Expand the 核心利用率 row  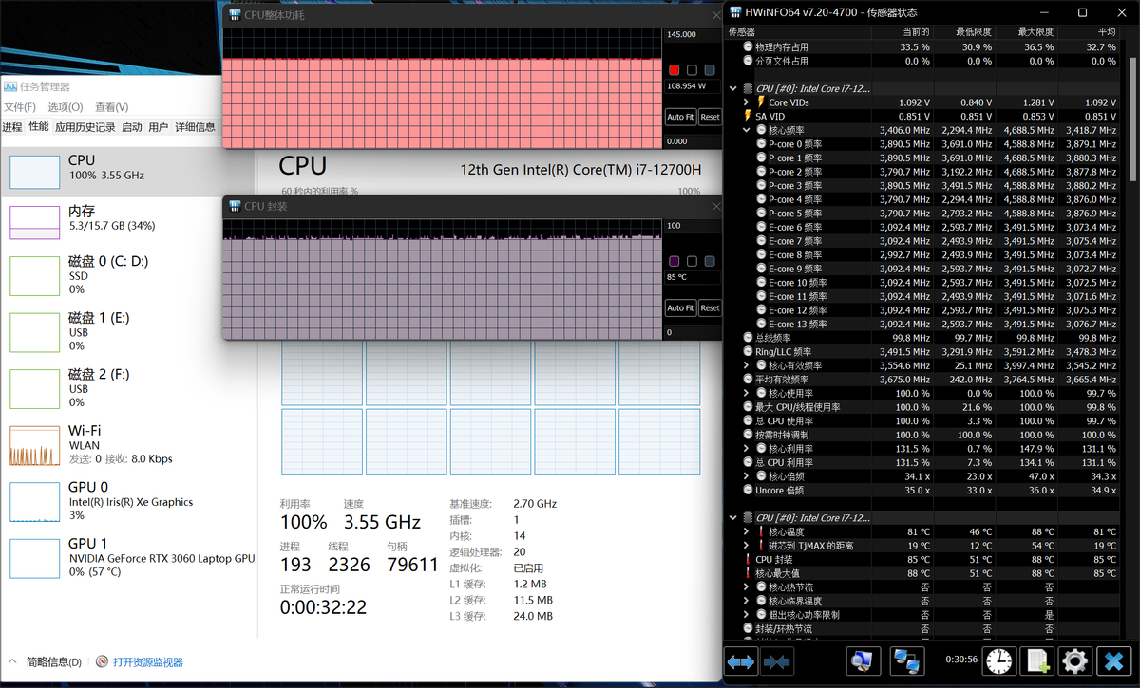point(747,448)
